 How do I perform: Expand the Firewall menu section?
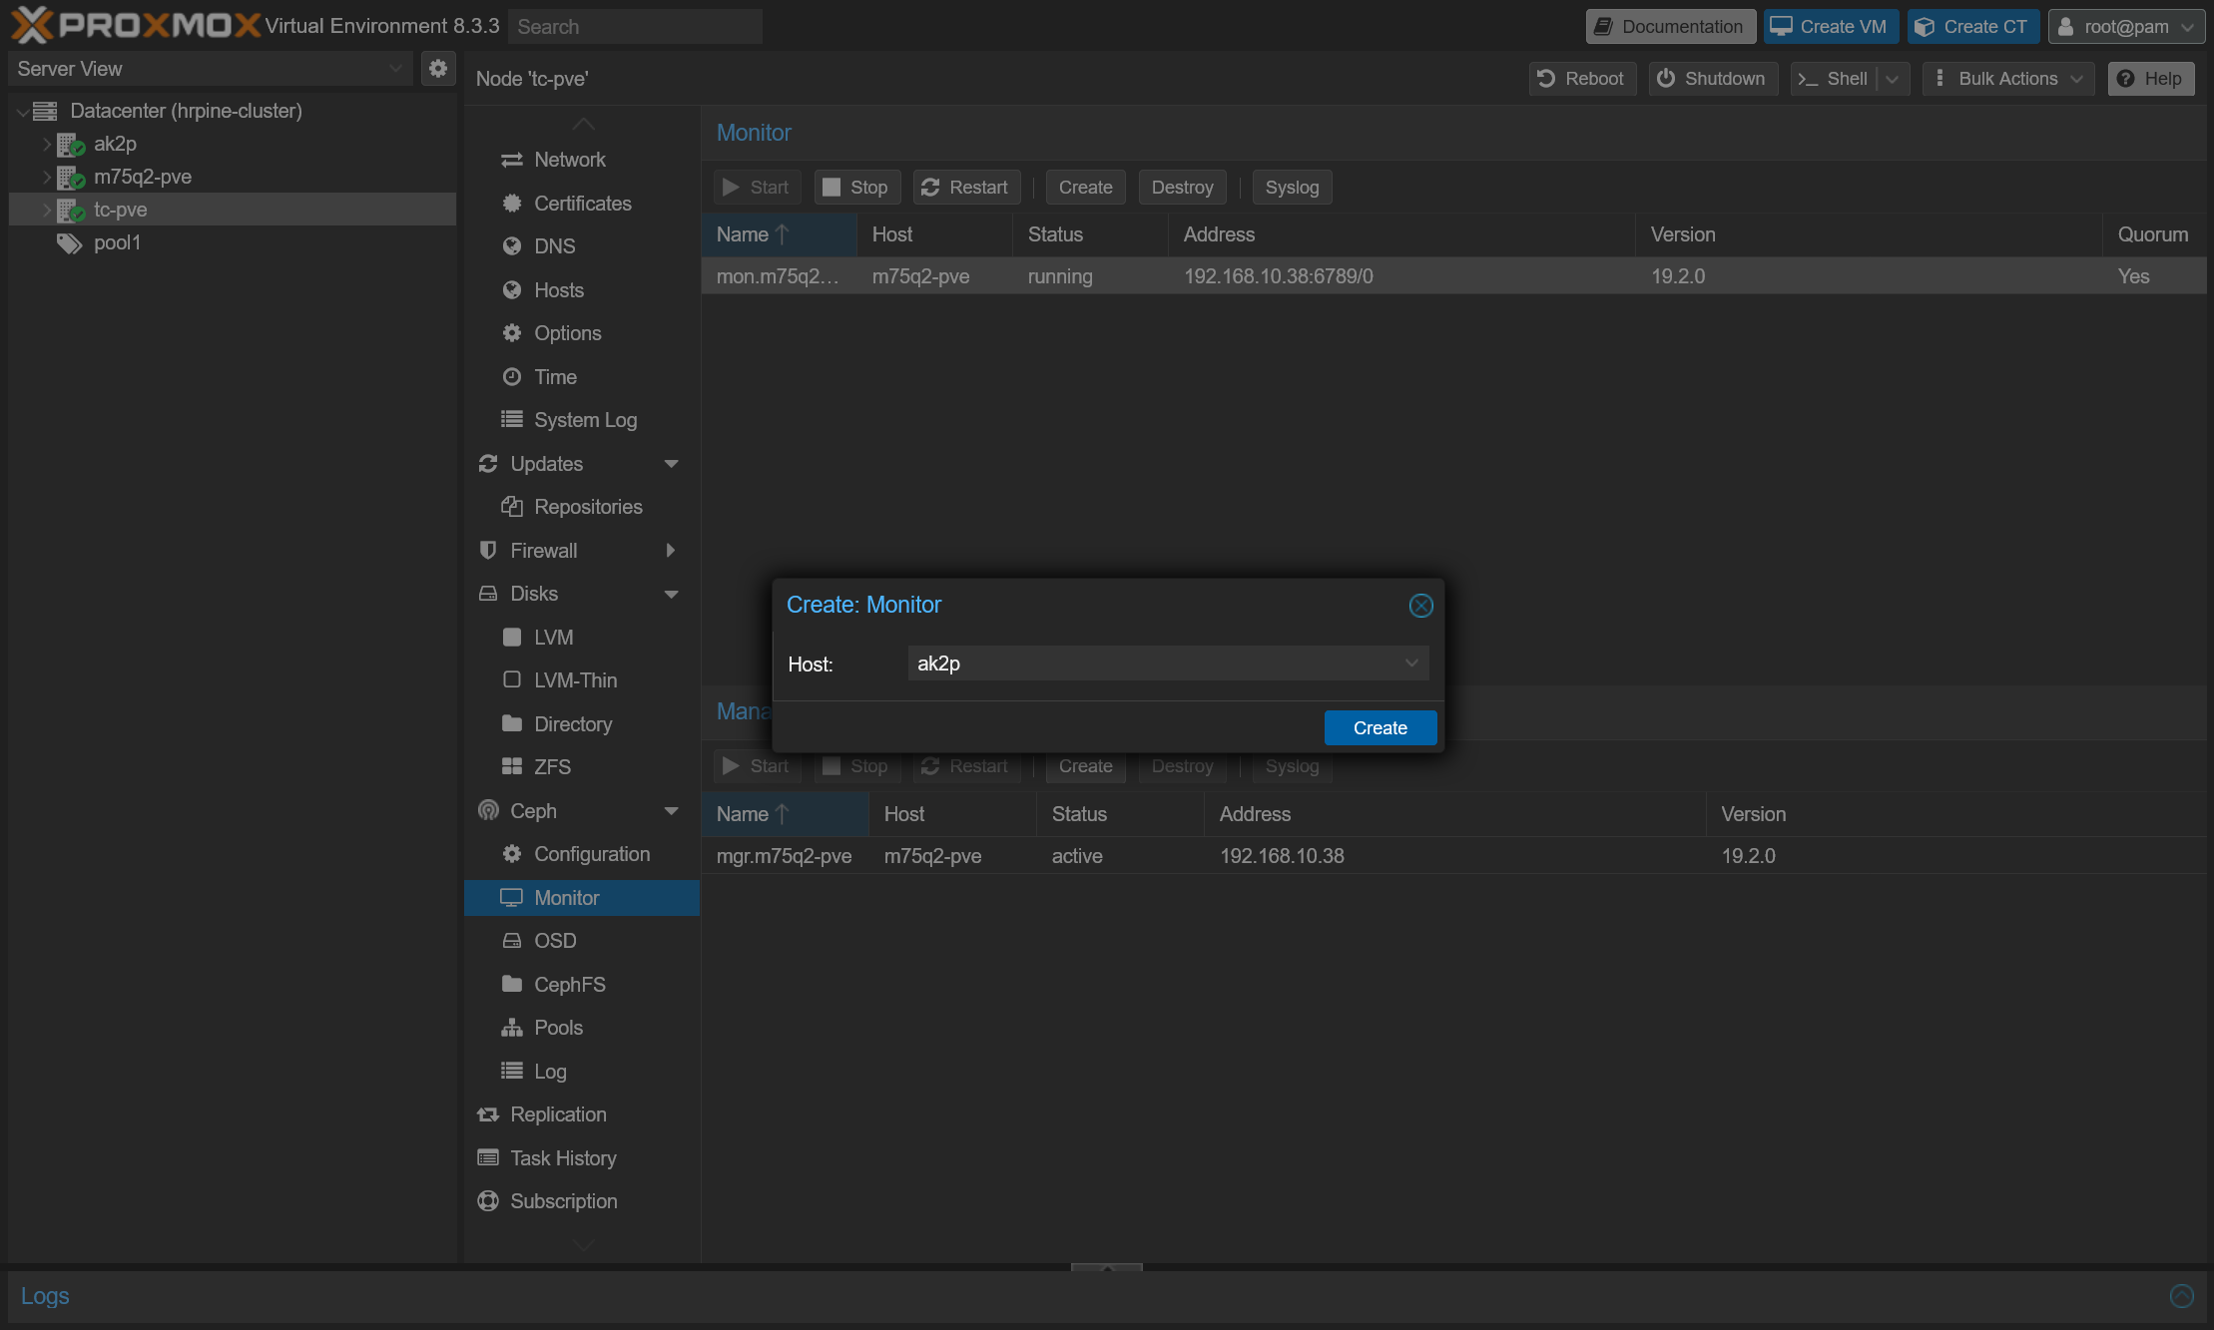click(x=671, y=551)
